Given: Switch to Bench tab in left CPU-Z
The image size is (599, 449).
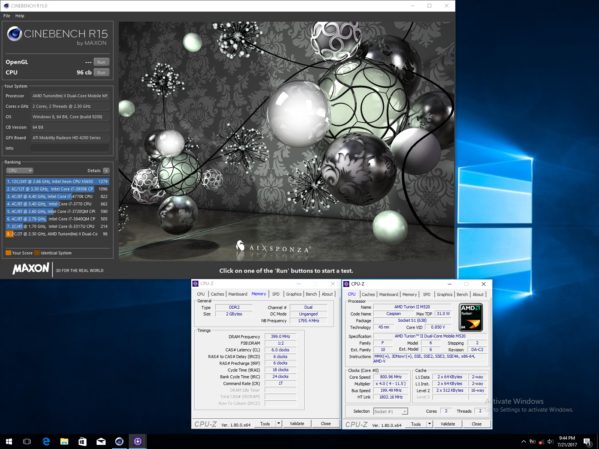Looking at the screenshot, I should click(311, 294).
